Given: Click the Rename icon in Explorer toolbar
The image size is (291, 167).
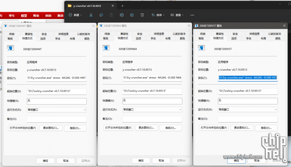Looking at the screenshot, I should tap(122, 15).
